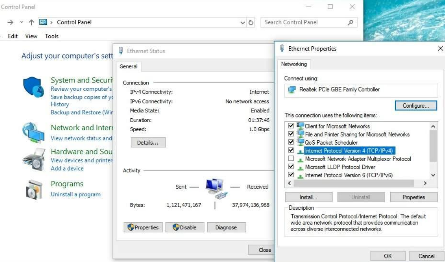Click Properties button in Ethernet Properties

pos(414,197)
